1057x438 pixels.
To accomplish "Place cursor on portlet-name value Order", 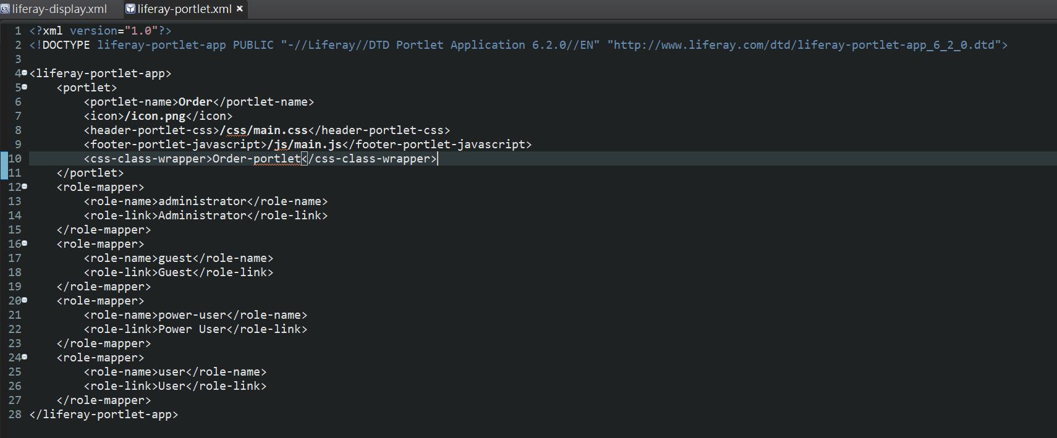I will click(195, 102).
